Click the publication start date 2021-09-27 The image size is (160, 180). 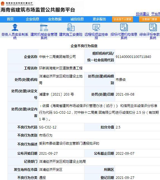point(48,154)
